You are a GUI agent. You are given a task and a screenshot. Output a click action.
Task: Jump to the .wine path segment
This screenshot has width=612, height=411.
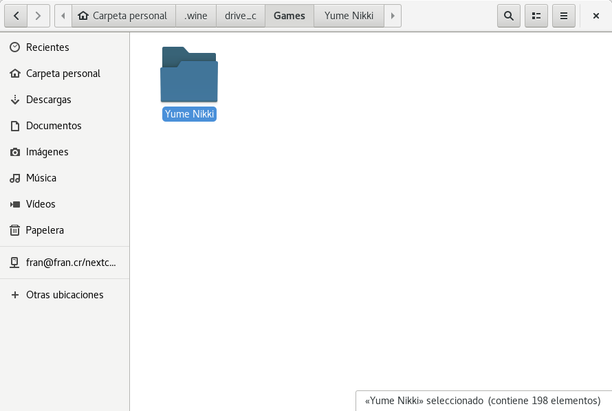tap(196, 16)
